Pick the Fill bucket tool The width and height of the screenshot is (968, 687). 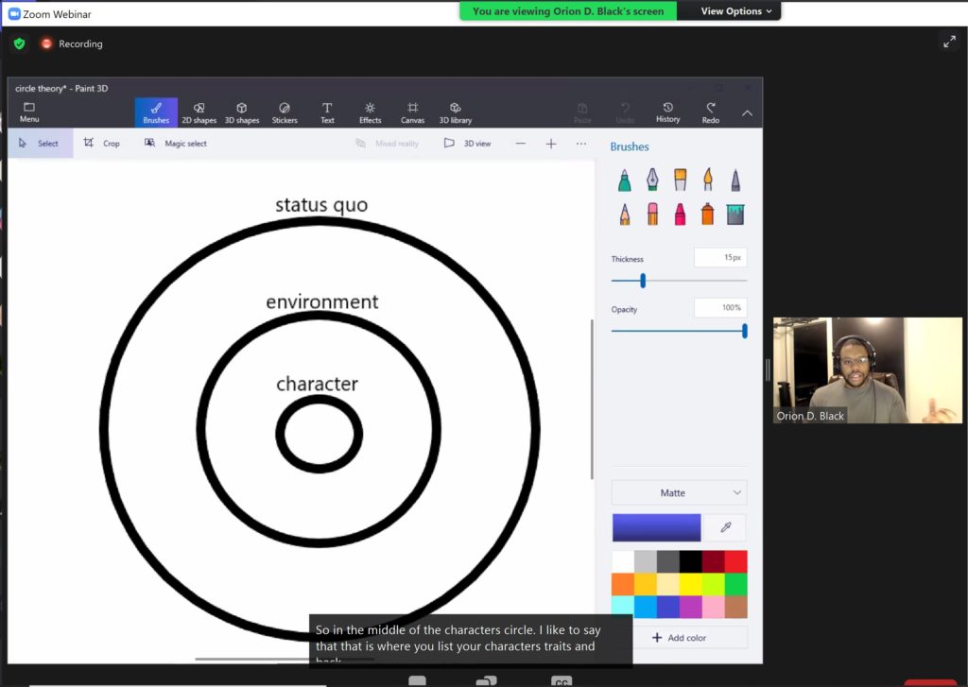point(735,215)
